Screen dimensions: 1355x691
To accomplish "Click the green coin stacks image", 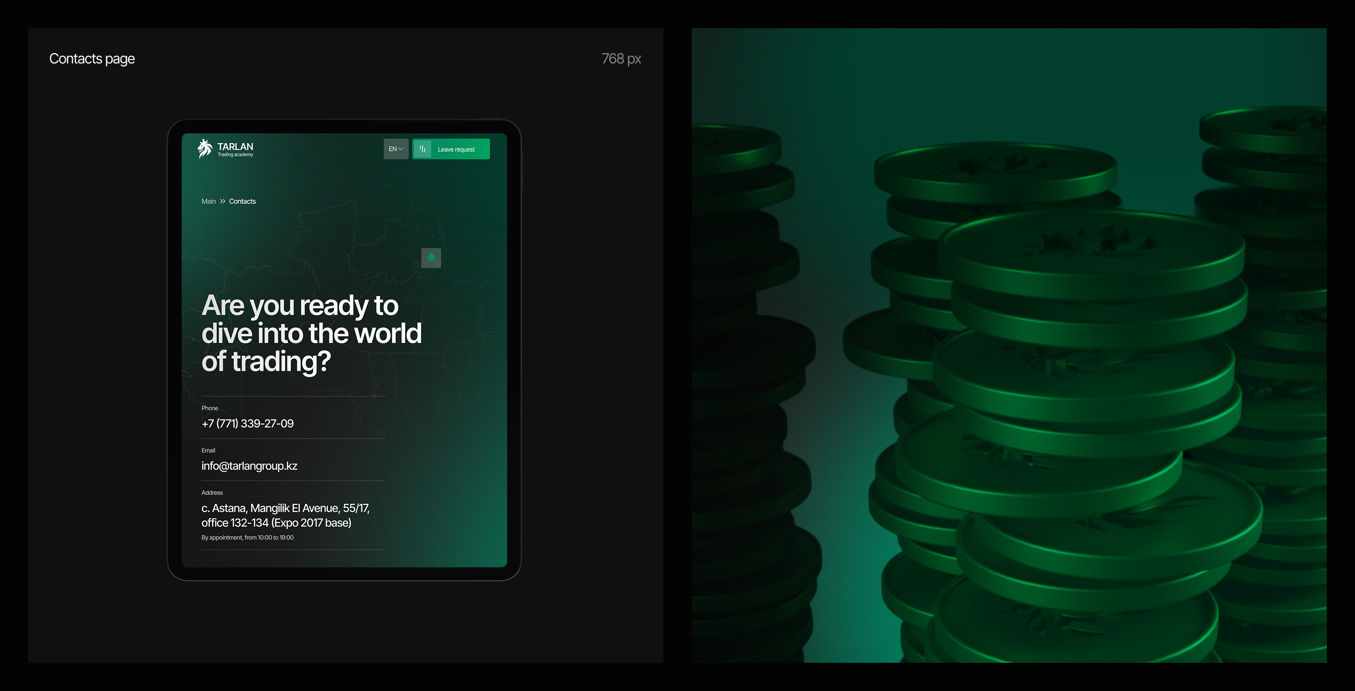I will [1009, 345].
